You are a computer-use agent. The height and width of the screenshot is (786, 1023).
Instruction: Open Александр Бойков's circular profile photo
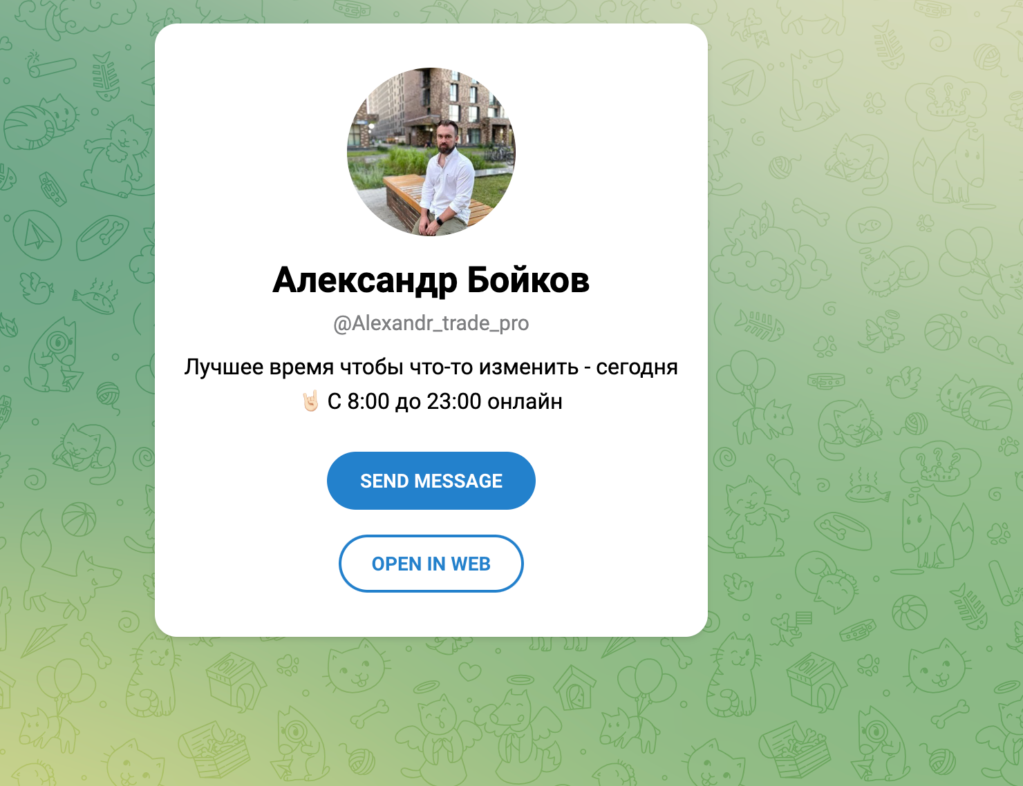[431, 152]
